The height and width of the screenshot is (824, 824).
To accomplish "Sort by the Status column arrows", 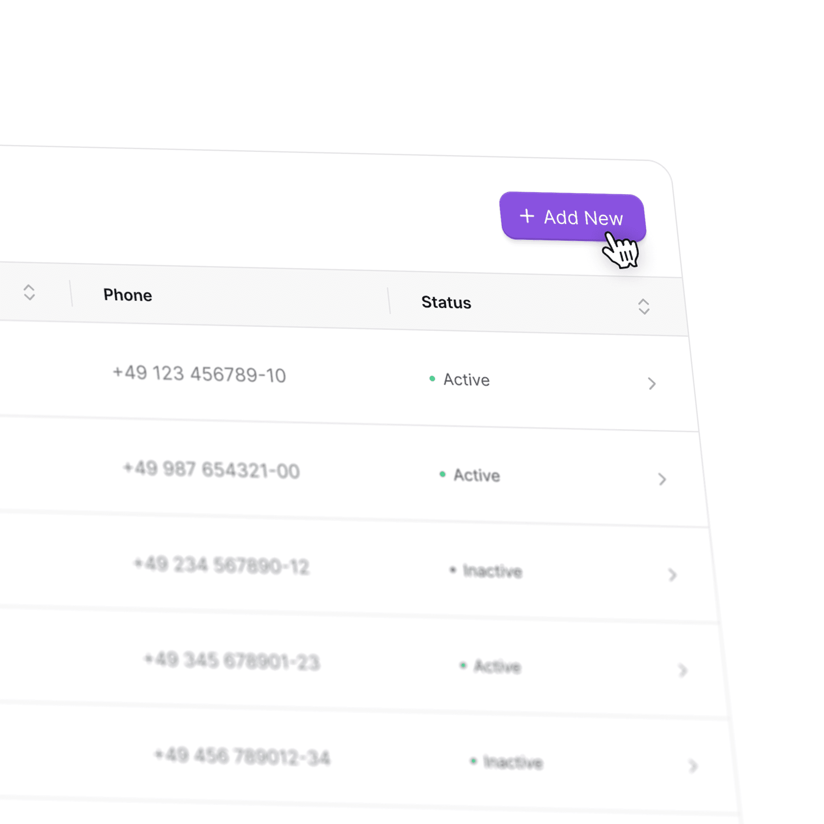I will [x=644, y=306].
